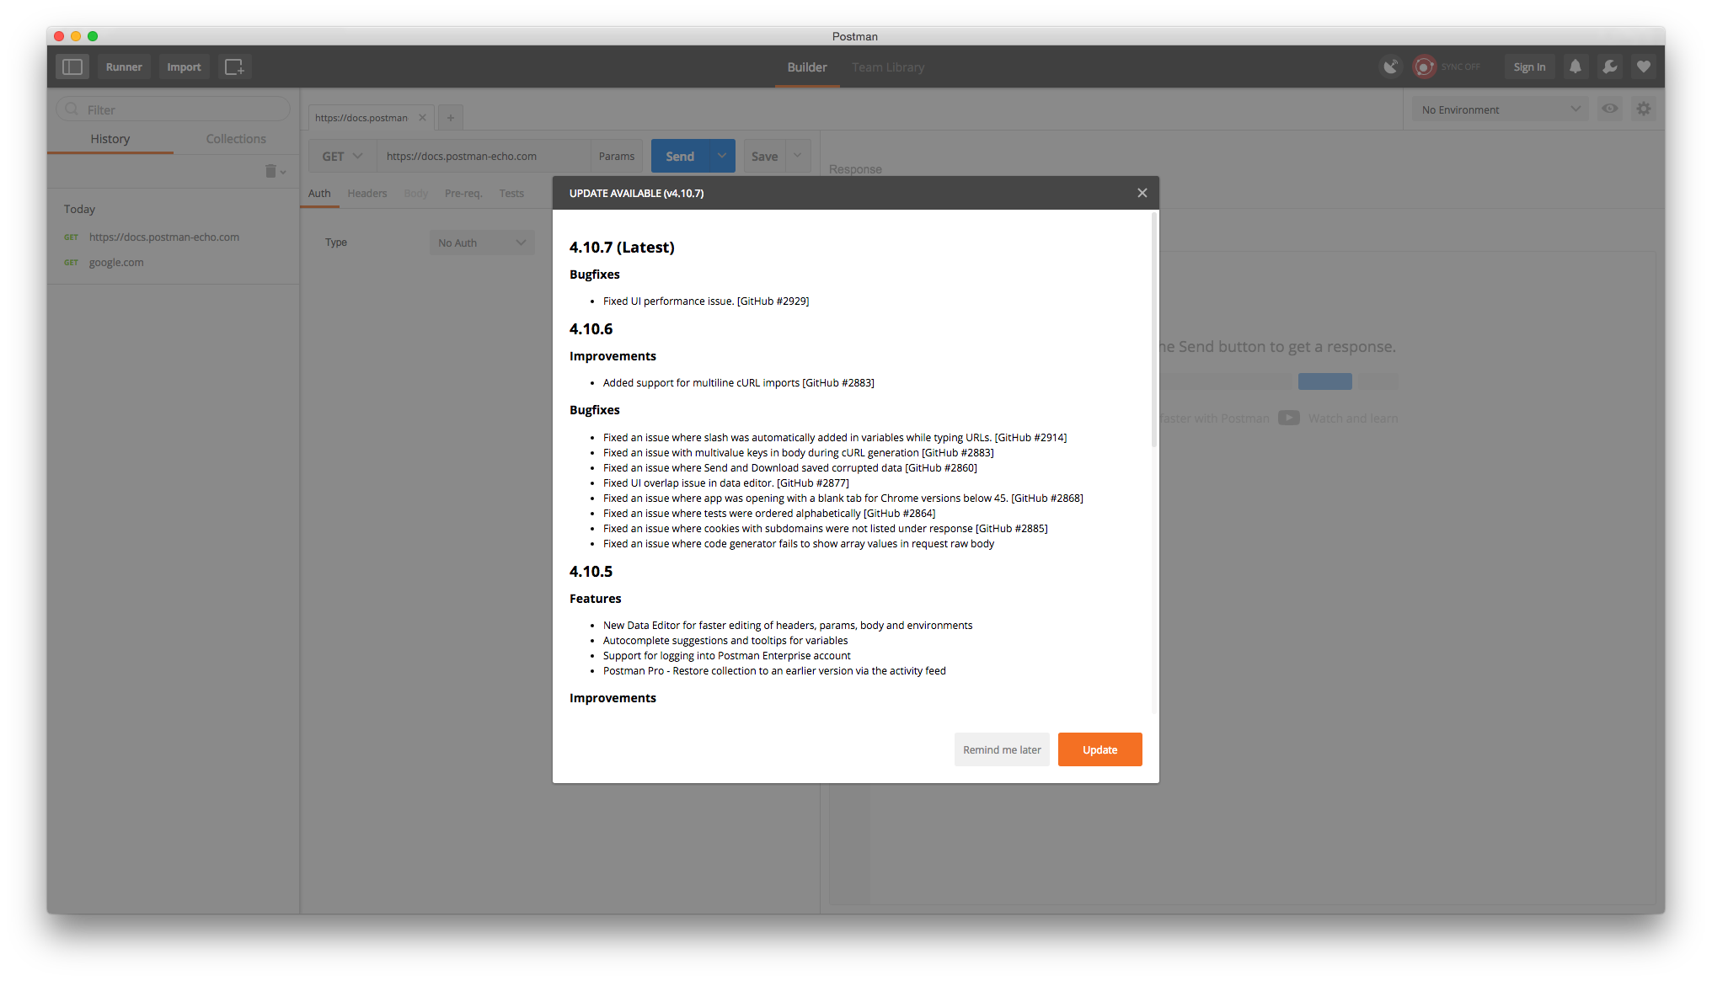1712x981 pixels.
Task: Click 'Fixed UI performance issue' line
Action: 706,301
